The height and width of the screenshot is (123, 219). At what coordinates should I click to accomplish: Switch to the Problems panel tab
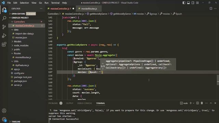(x=53, y=103)
